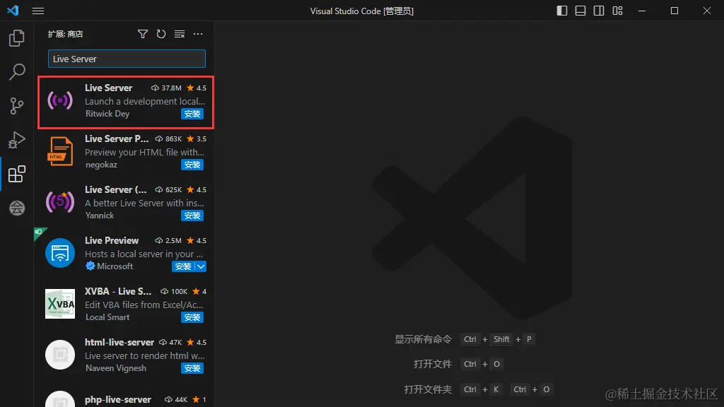Open the customize layout icon
The image size is (724, 407).
tap(617, 11)
